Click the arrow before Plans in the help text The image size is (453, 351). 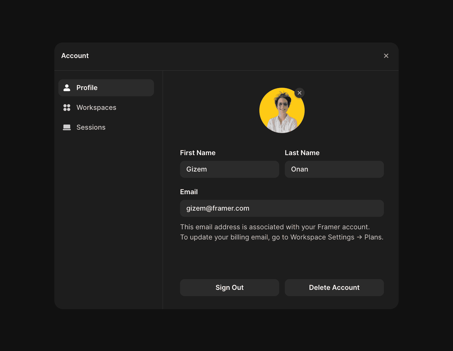(x=359, y=237)
